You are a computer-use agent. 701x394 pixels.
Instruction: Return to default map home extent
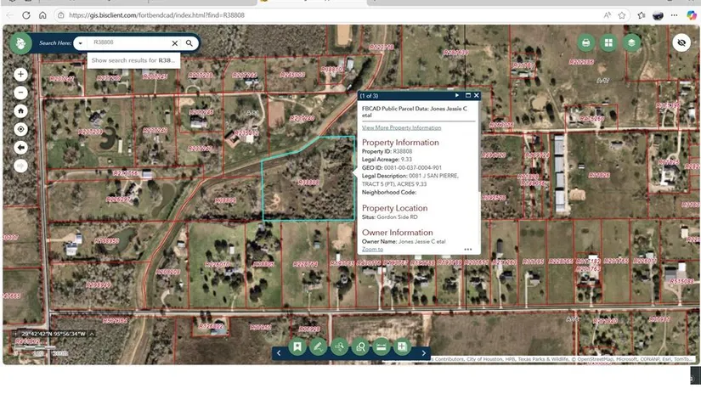point(21,110)
